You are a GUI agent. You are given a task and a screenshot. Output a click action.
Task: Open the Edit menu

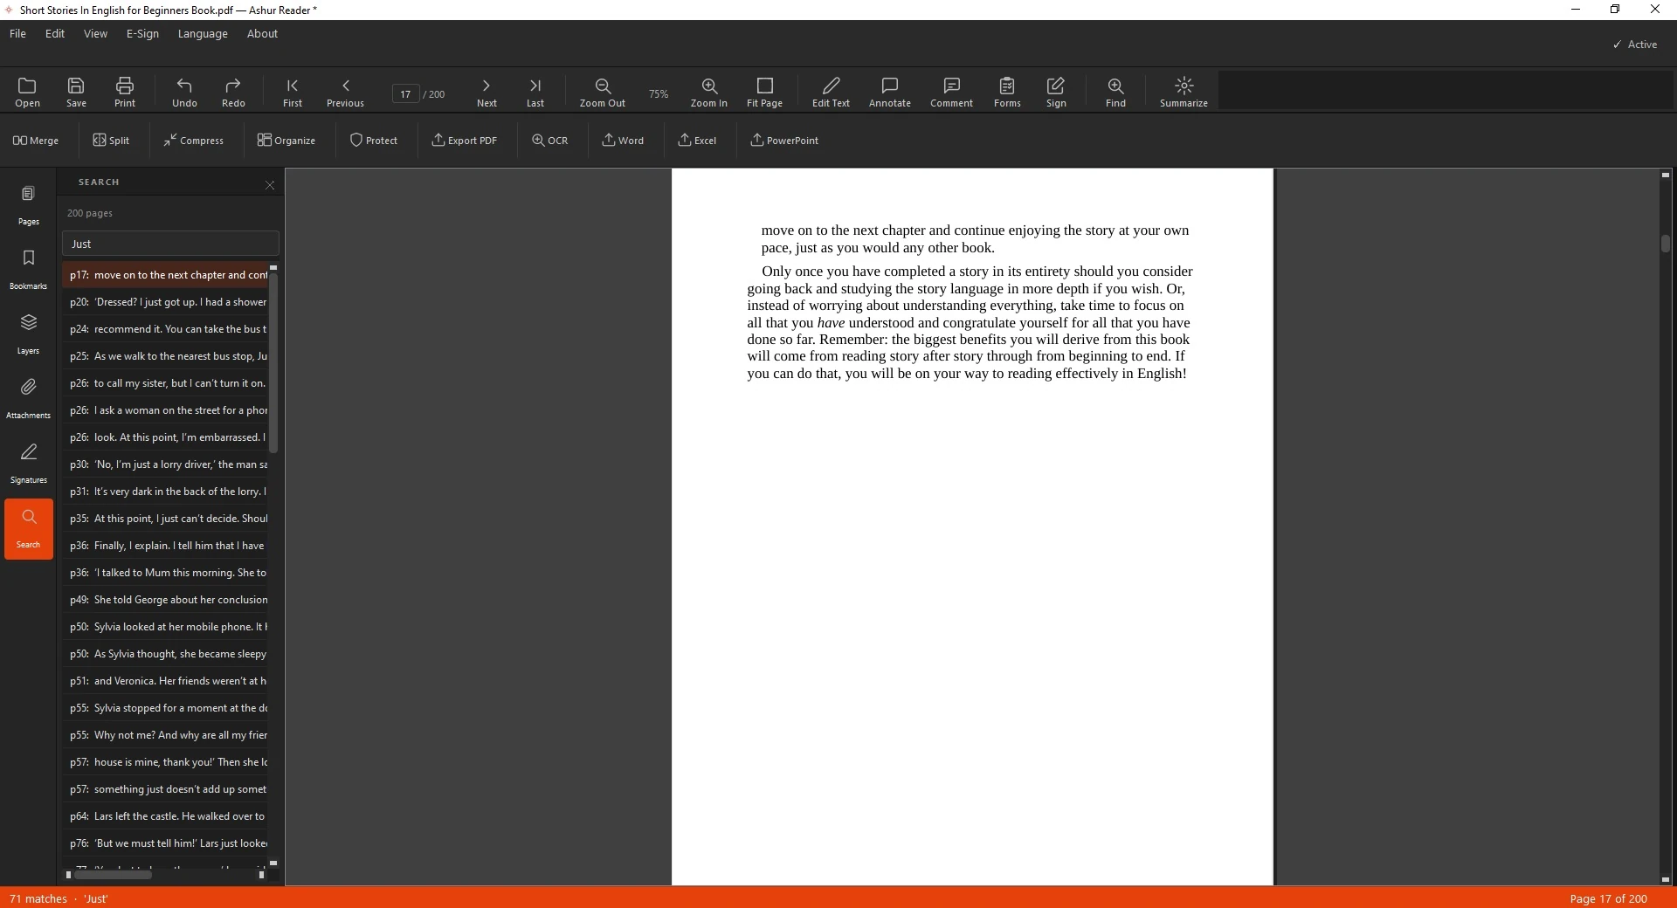[55, 33]
